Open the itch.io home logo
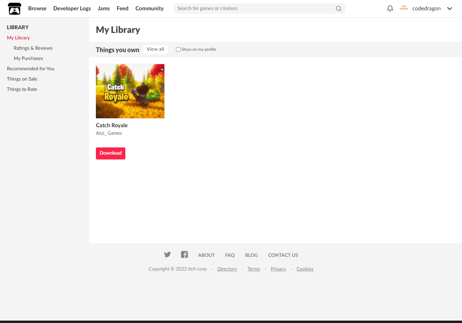 click(14, 9)
